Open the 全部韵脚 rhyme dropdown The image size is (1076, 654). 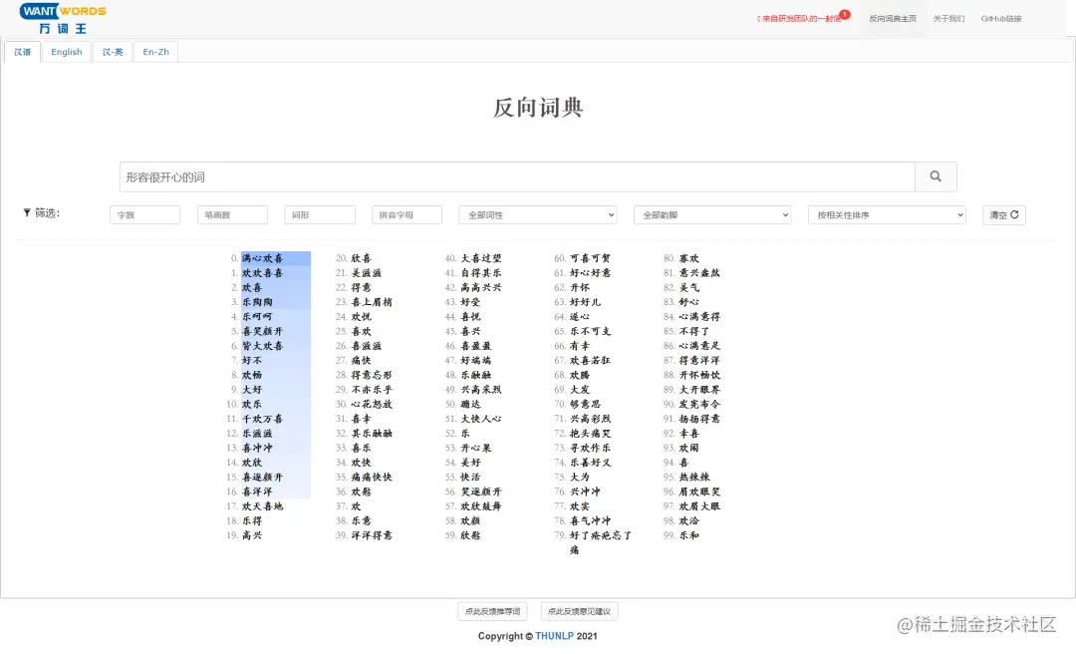click(x=711, y=214)
